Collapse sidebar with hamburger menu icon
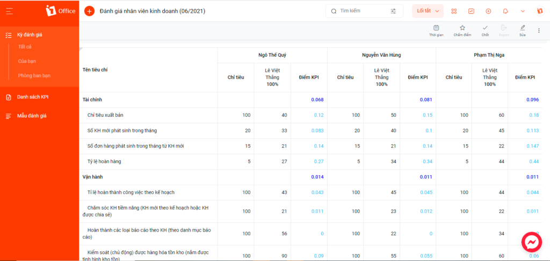This screenshot has width=550, height=261. 10,11
